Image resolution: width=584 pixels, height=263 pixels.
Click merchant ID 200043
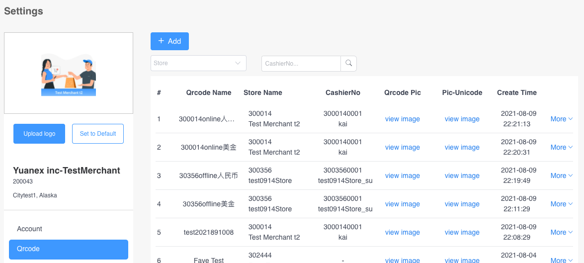pyautogui.click(x=22, y=181)
